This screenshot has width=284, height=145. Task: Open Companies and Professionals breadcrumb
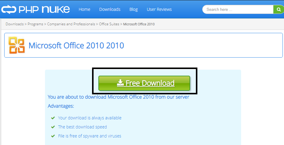71,24
